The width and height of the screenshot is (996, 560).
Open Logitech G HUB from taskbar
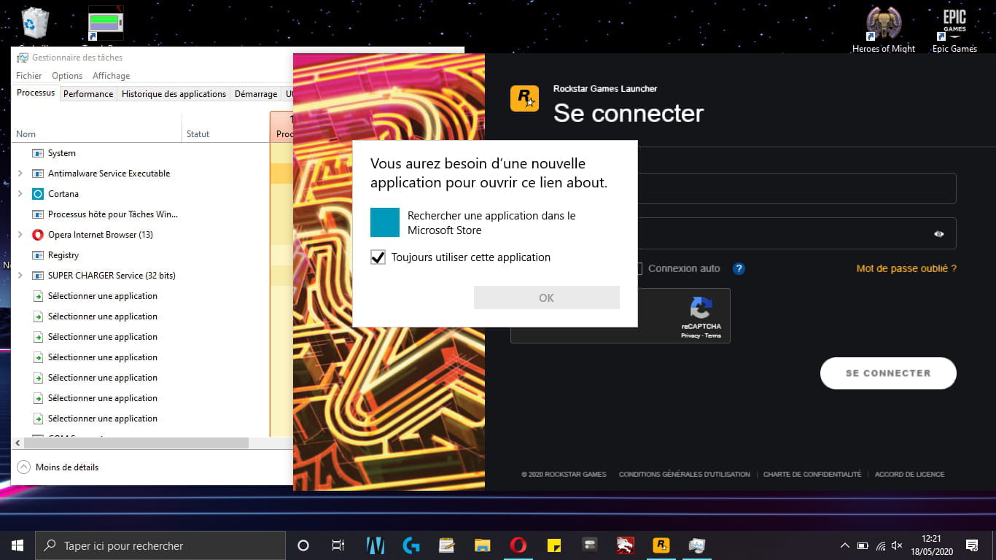coord(411,545)
